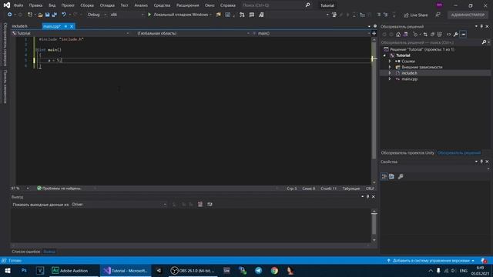Viewport: 493px width, 277px height.
Task: Open the Отладка menu
Action: [107, 5]
